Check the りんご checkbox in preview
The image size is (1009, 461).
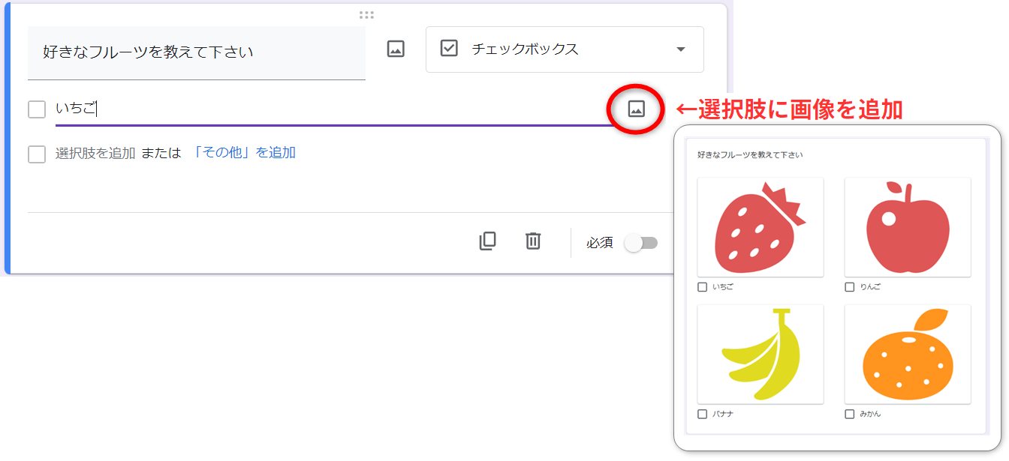pyautogui.click(x=850, y=287)
